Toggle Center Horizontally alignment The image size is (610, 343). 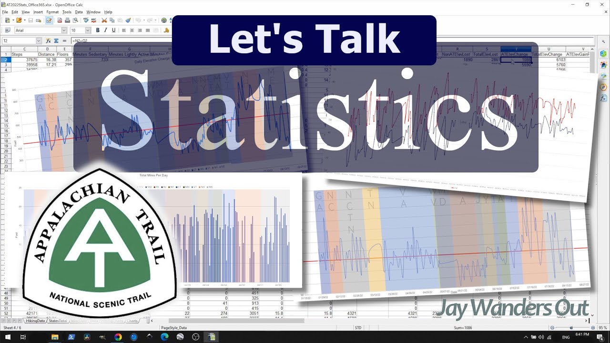(x=132, y=30)
